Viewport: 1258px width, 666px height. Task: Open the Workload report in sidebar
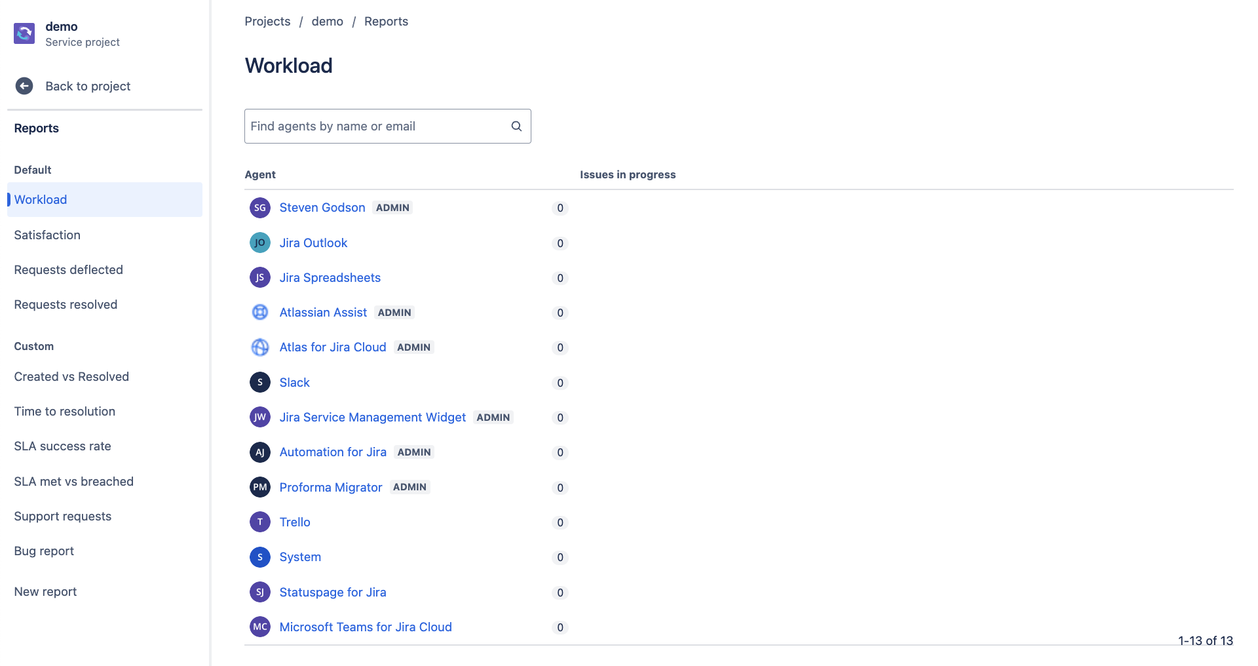pos(105,199)
